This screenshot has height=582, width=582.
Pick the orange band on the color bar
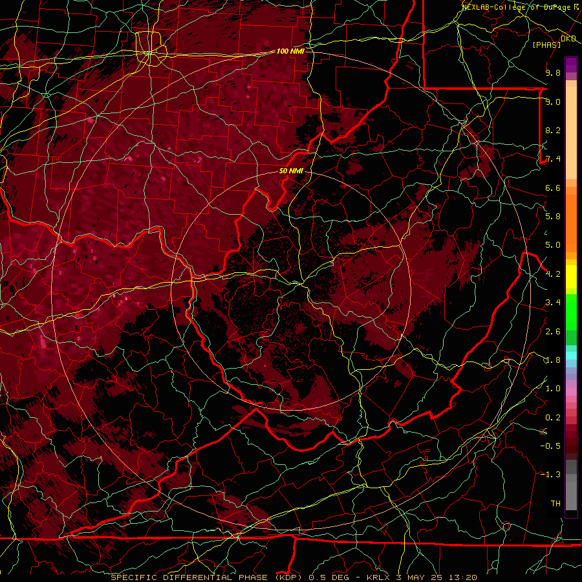pyautogui.click(x=571, y=222)
